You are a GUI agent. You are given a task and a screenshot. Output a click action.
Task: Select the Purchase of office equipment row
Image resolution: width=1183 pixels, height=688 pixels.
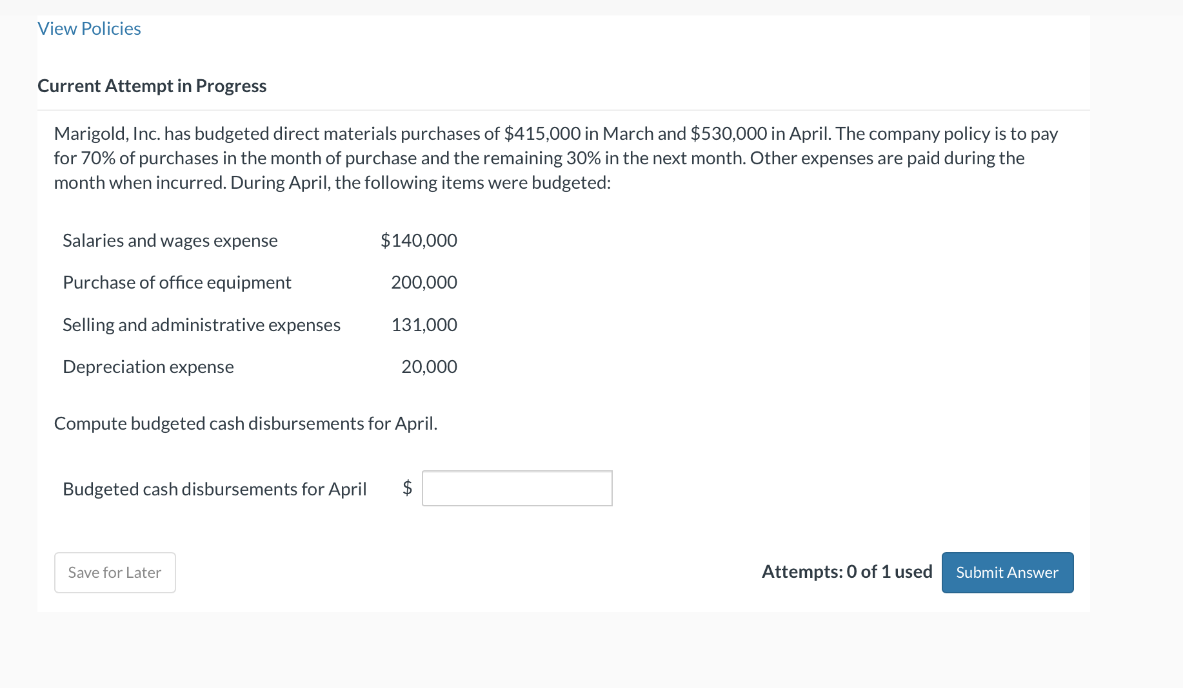tap(177, 282)
